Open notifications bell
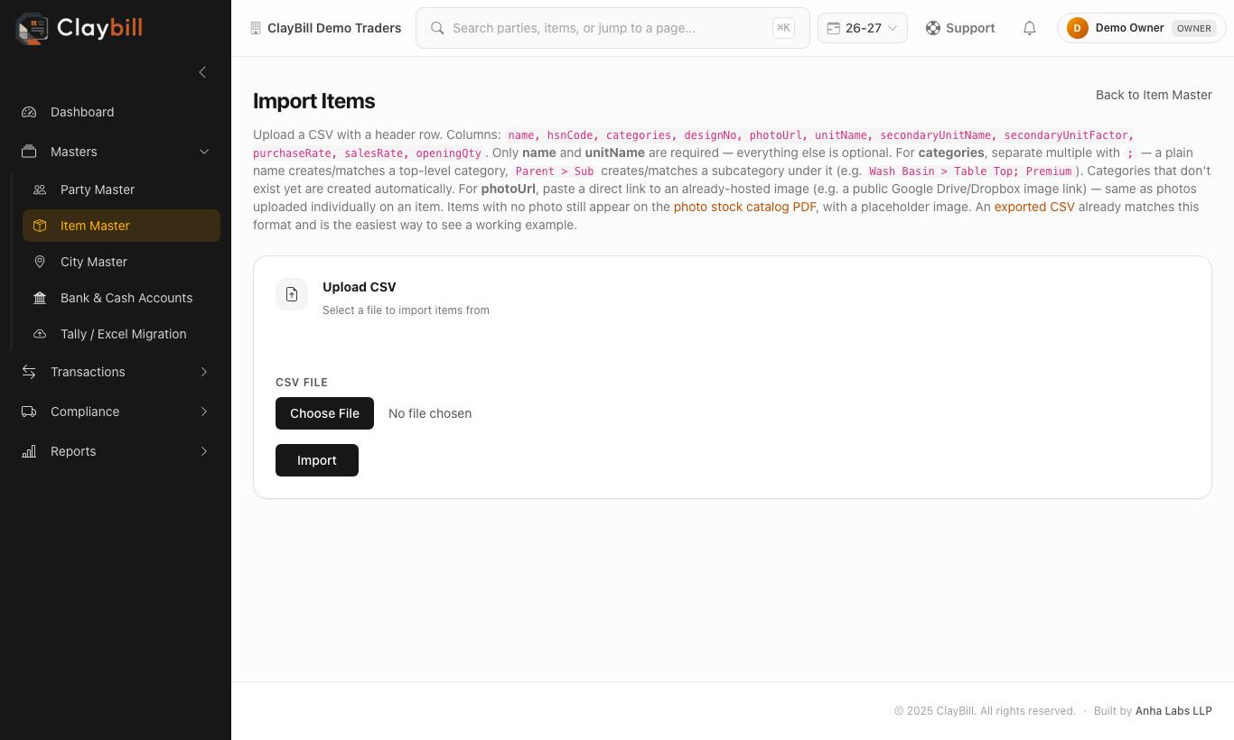The height and width of the screenshot is (740, 1234). click(x=1029, y=28)
